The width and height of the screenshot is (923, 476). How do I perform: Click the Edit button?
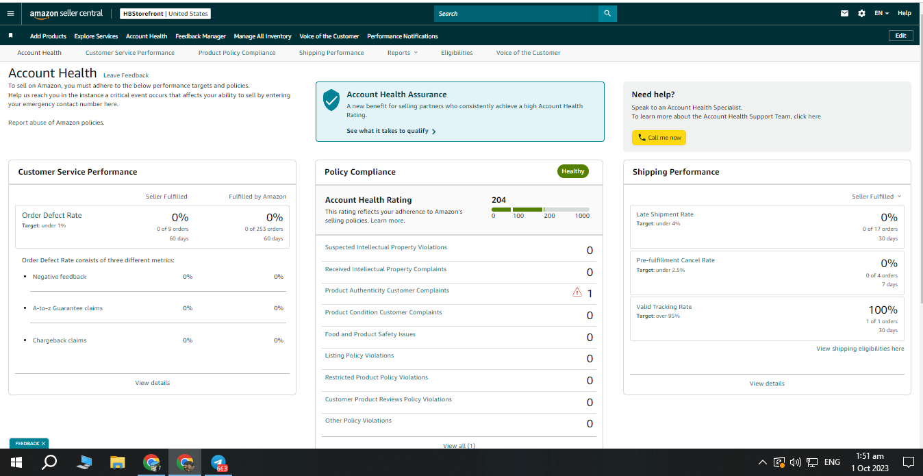900,36
